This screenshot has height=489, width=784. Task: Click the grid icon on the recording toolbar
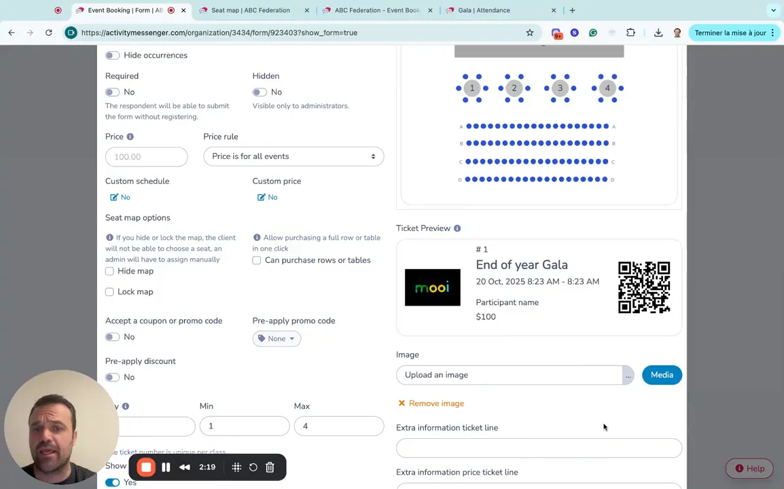pyautogui.click(x=235, y=467)
